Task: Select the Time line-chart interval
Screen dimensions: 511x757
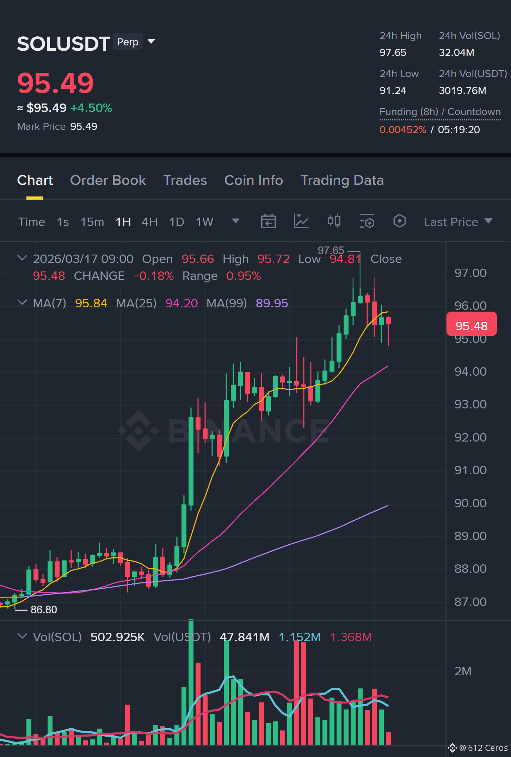Action: coord(32,222)
